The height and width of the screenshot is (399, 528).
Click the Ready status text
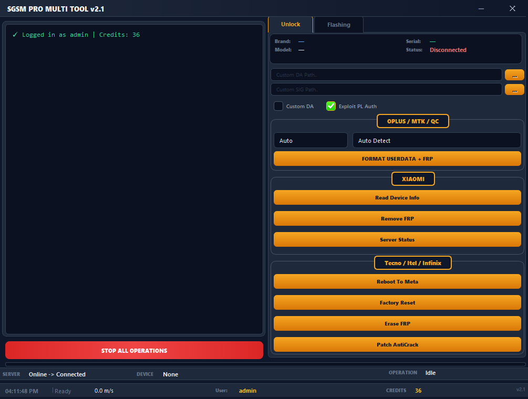63,391
